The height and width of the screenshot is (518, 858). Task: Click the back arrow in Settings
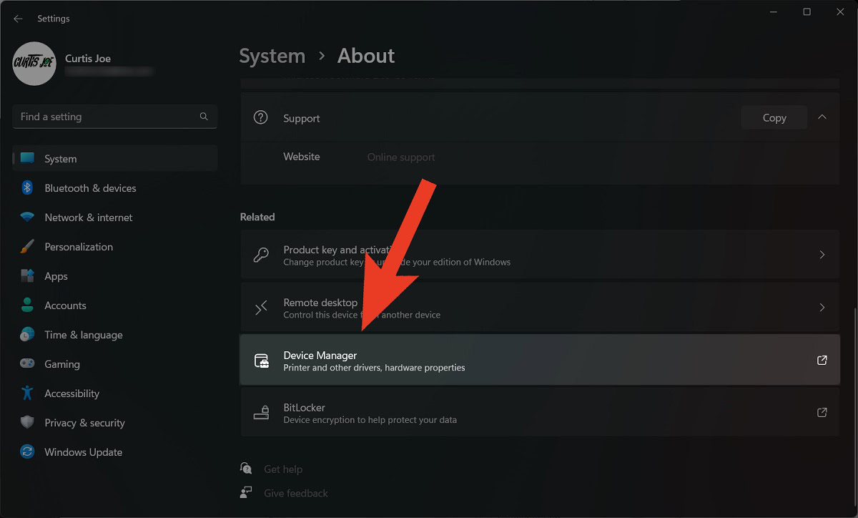pyautogui.click(x=18, y=19)
